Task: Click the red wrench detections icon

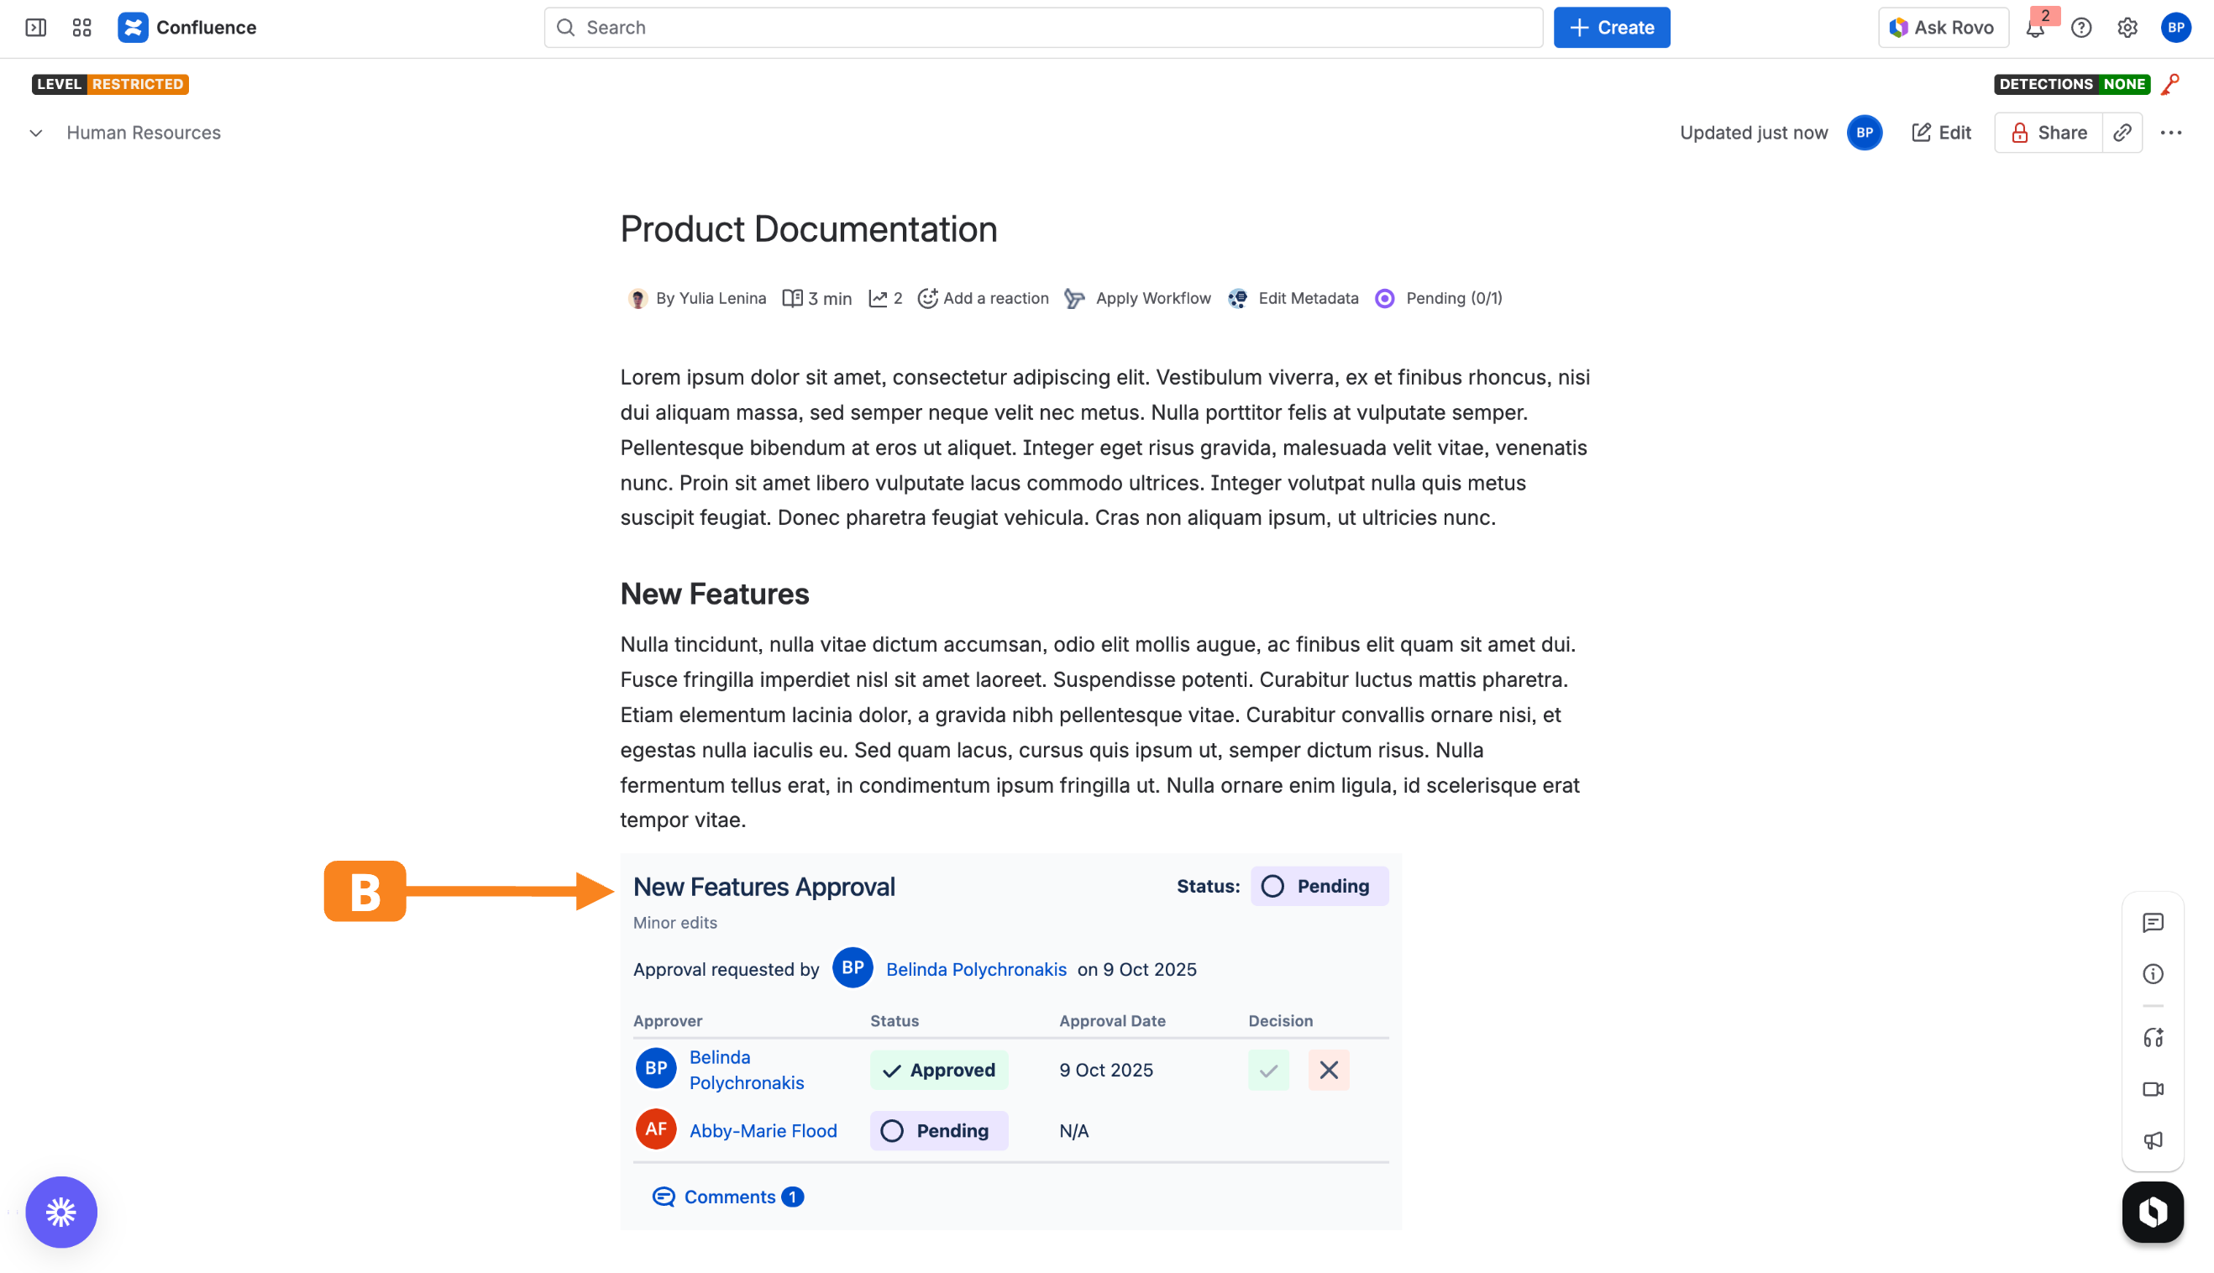Action: click(2171, 84)
